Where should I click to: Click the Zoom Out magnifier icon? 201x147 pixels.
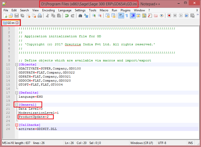(x=99, y=16)
